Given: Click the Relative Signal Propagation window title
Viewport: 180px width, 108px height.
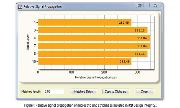Looking at the screenshot, I should 43,7.
